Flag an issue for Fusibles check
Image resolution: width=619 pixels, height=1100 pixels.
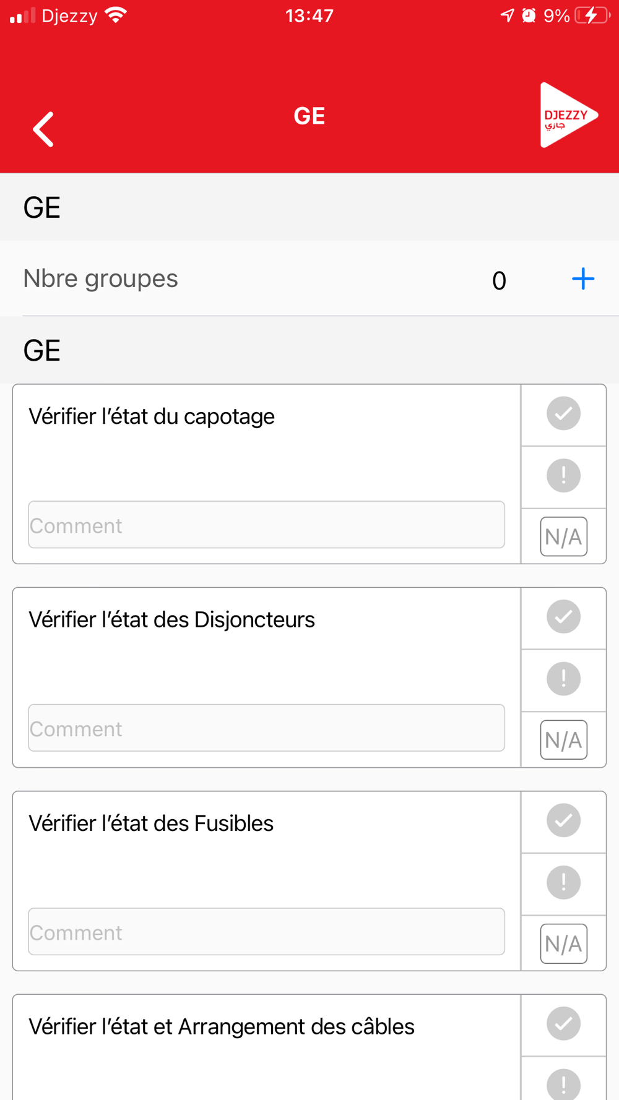(563, 882)
